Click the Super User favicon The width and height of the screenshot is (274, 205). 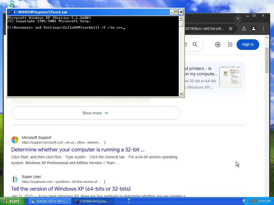(x=15, y=179)
